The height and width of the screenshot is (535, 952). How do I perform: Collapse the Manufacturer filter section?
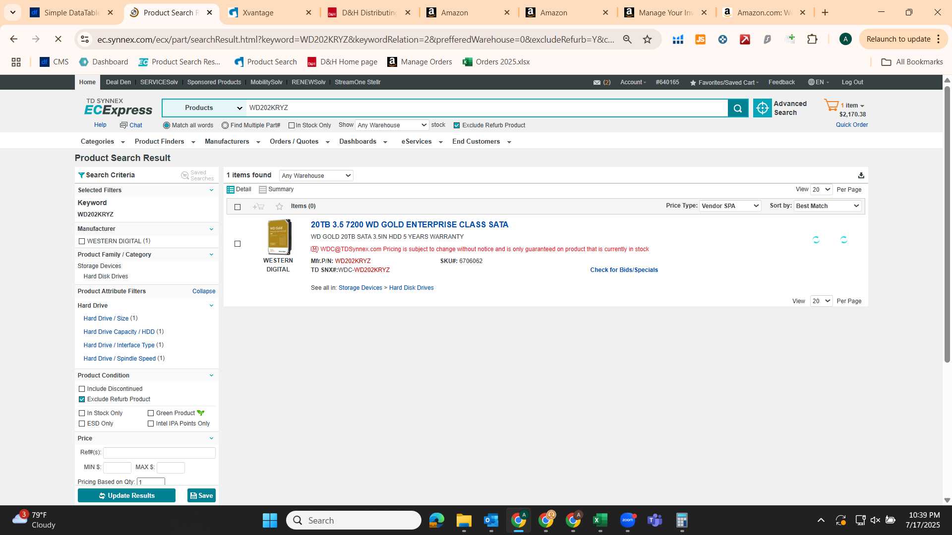(212, 229)
